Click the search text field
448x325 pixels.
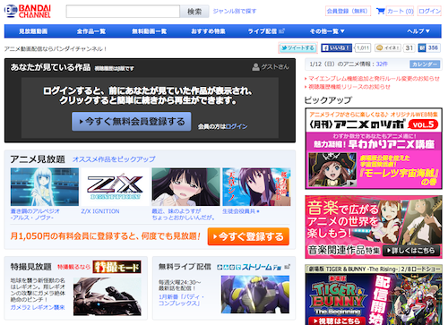pos(123,12)
